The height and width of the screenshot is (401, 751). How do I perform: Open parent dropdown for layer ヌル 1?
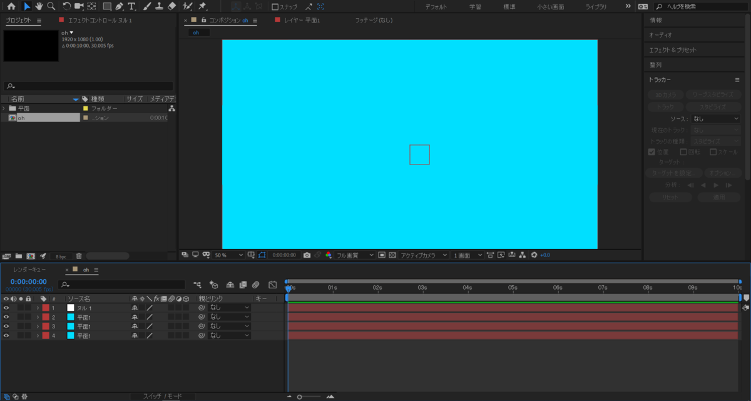(x=230, y=308)
